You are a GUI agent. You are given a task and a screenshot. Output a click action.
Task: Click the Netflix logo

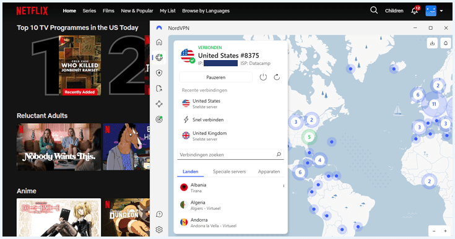tap(32, 11)
